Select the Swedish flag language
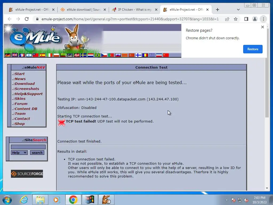This screenshot has height=205, width=273. point(83,55)
